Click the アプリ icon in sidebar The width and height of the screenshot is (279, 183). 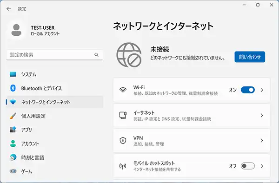(13, 130)
